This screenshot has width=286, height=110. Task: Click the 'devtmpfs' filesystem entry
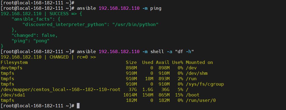(11, 68)
